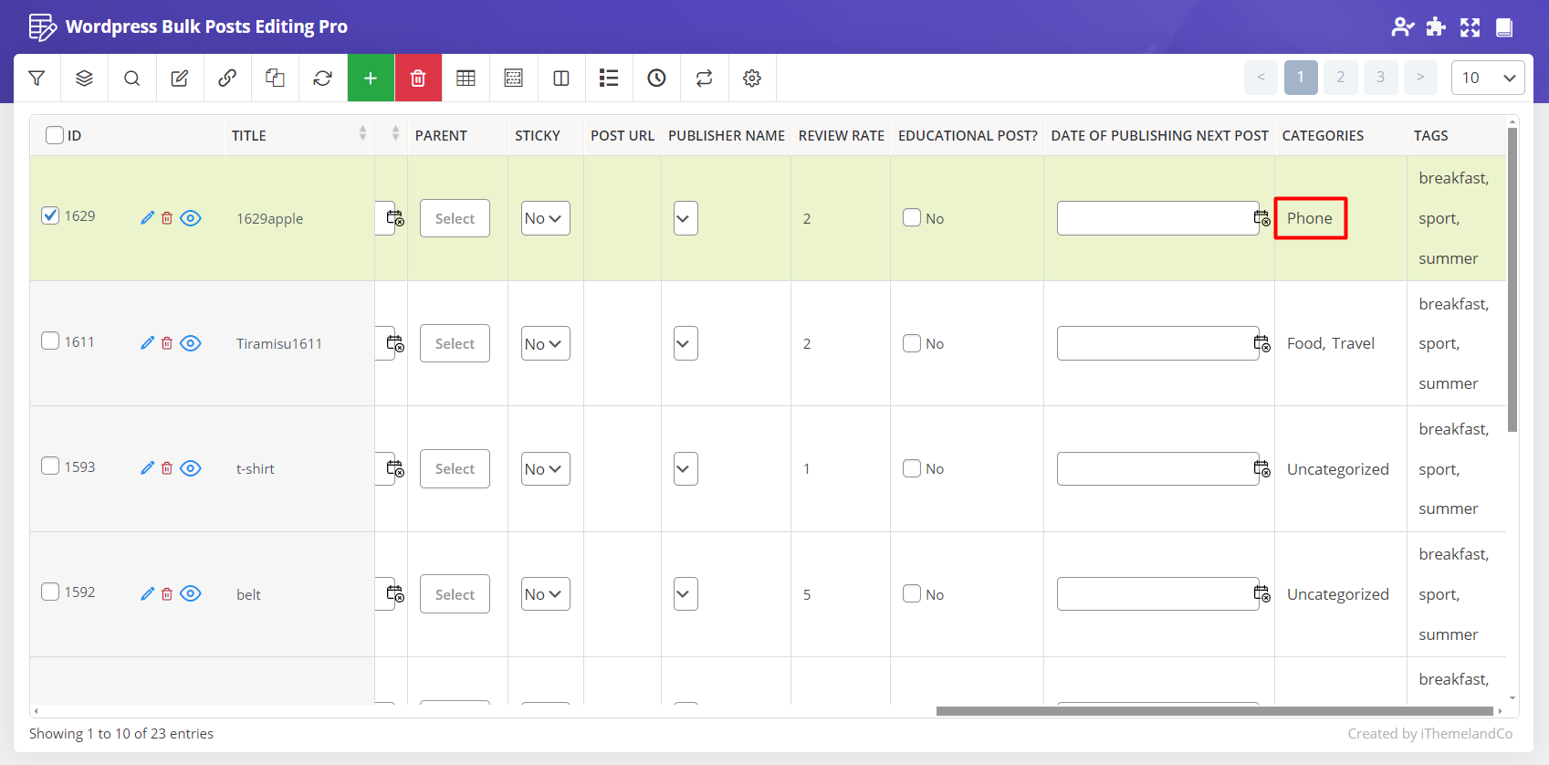Click the horizontal scrollbar at table bottom

[x=1214, y=711]
